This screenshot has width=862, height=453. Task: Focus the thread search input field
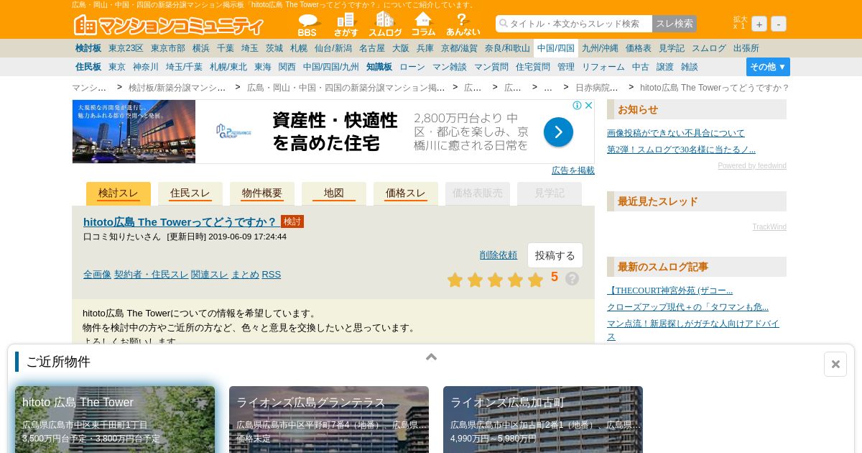coord(574,24)
